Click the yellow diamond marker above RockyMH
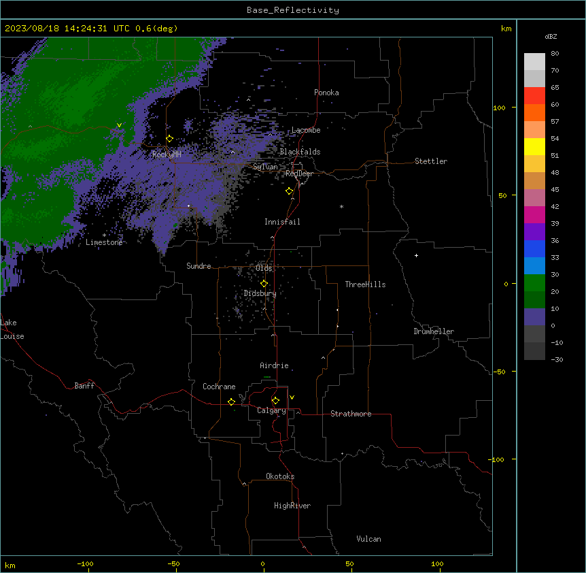Image resolution: width=586 pixels, height=573 pixels. pyautogui.click(x=169, y=139)
